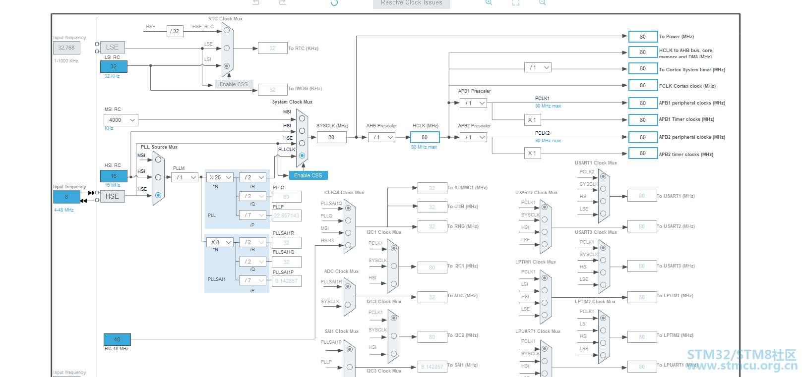Click the /32 HSE_RTC divider box
Screen dimensions: 802x377
[x=175, y=31]
